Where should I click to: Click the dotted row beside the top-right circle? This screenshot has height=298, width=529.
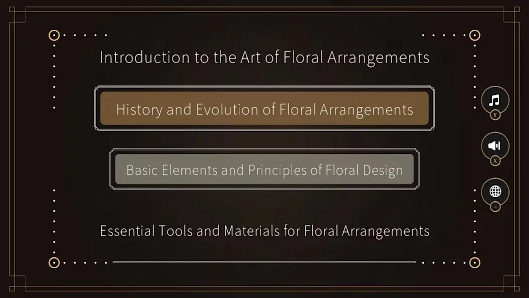(x=442, y=35)
